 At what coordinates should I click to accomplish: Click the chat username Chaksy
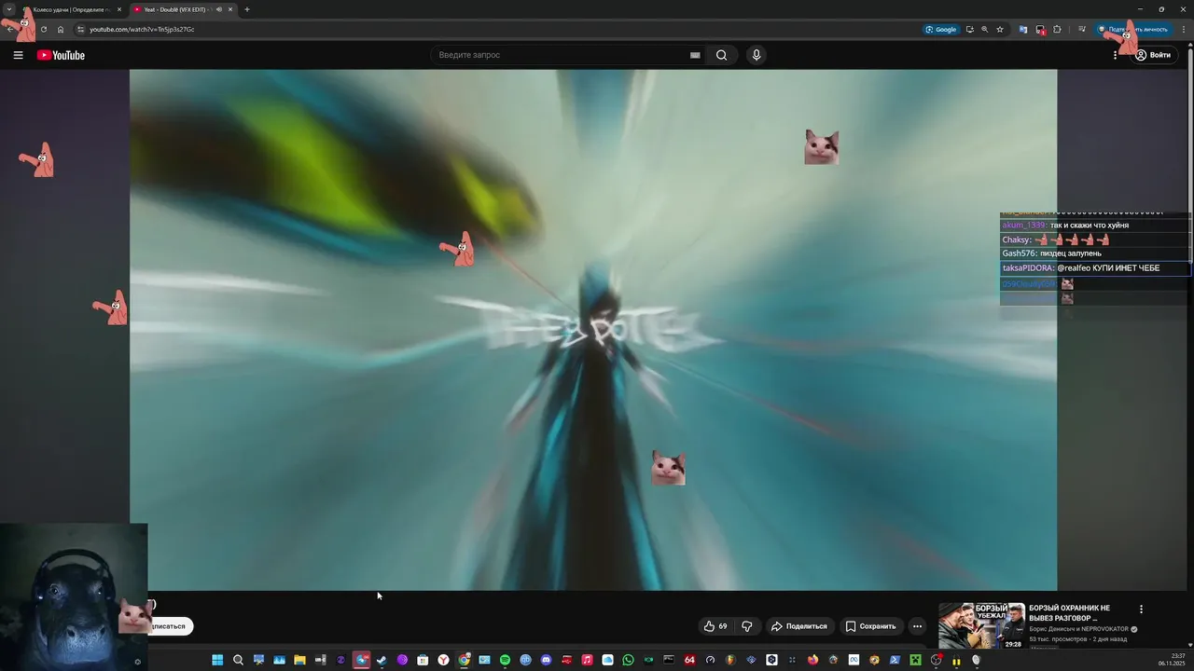click(1017, 240)
